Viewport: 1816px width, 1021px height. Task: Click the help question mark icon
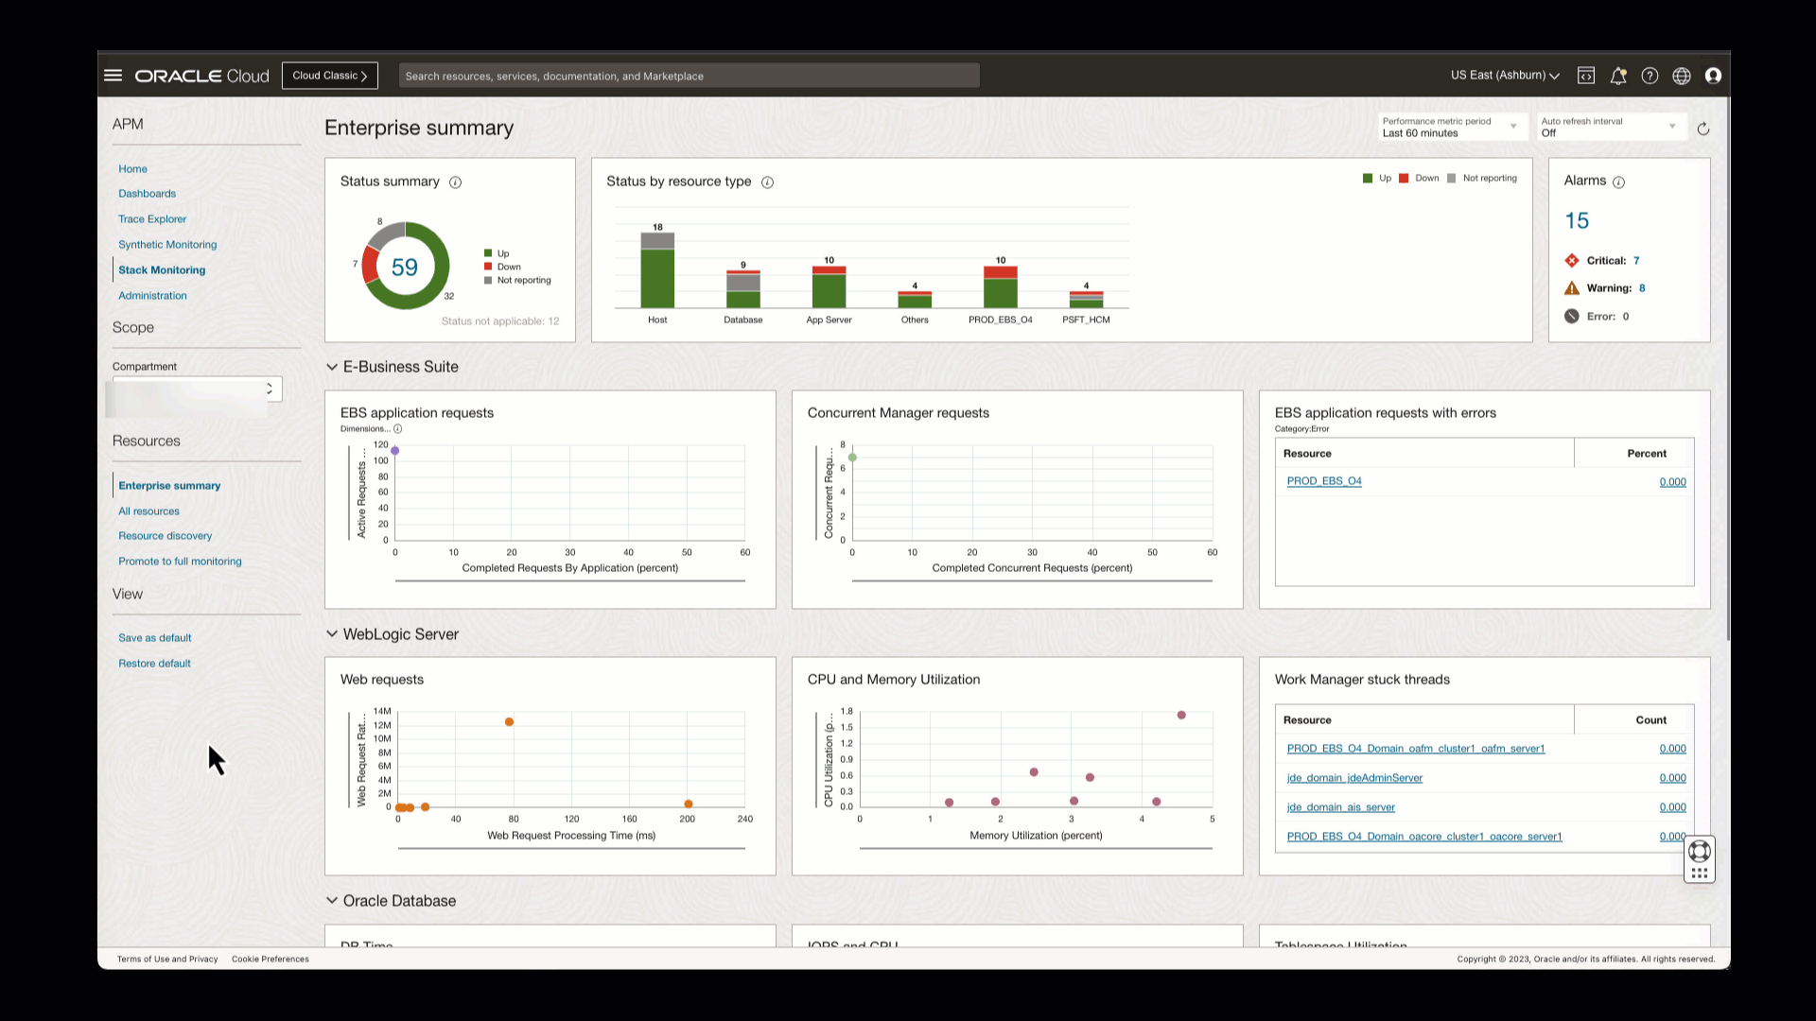coord(1650,76)
